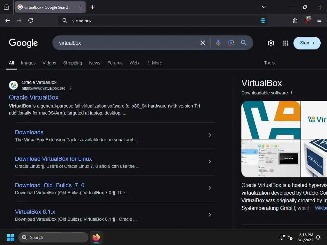Switch to the Shopping tab
Screen dimensions: 327x245
click(72, 63)
